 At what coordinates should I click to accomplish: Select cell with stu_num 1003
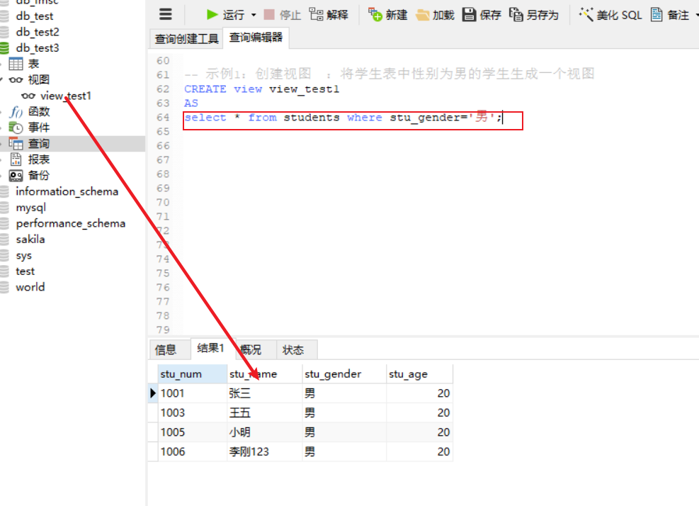click(192, 412)
